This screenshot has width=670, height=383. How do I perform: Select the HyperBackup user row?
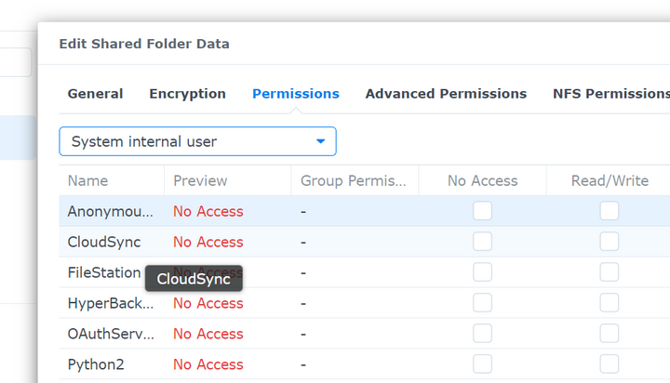pos(111,303)
